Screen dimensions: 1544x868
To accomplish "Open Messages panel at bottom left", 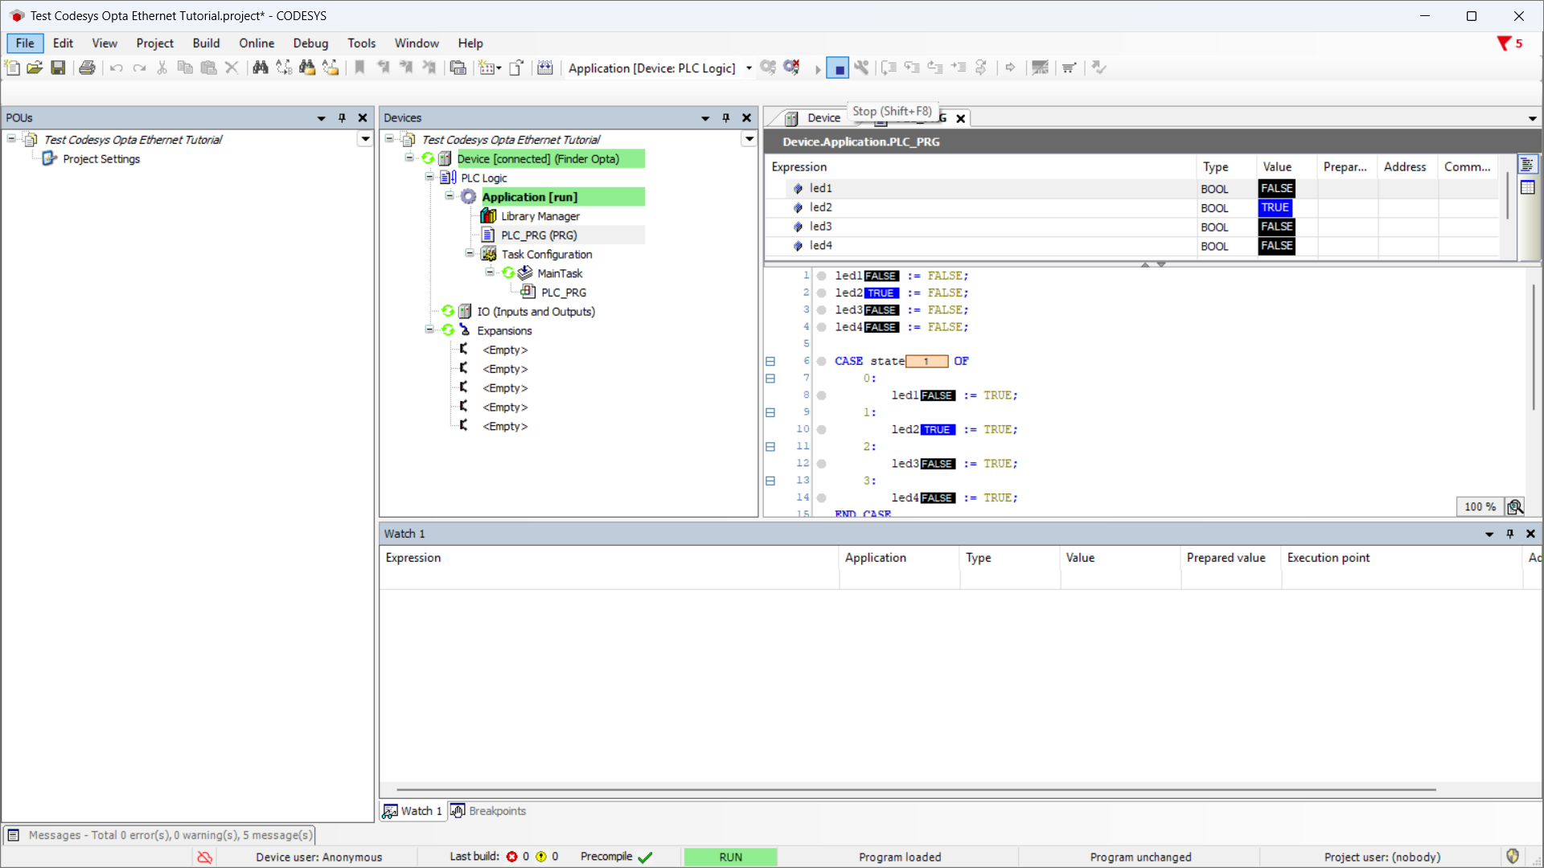I will click(161, 835).
